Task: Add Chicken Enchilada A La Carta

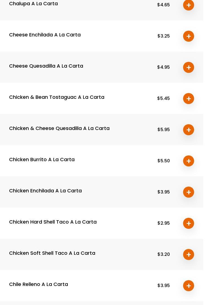Action: (x=189, y=192)
